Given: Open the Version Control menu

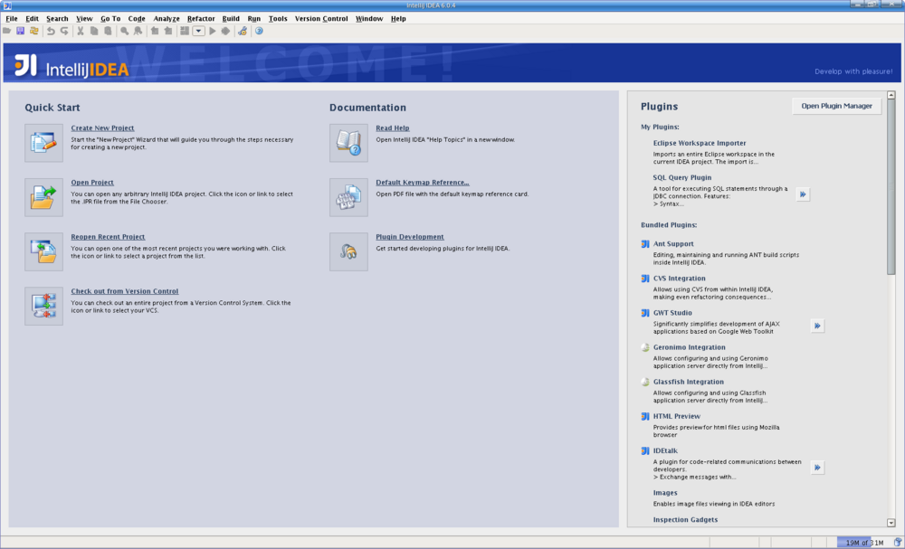Looking at the screenshot, I should (321, 18).
